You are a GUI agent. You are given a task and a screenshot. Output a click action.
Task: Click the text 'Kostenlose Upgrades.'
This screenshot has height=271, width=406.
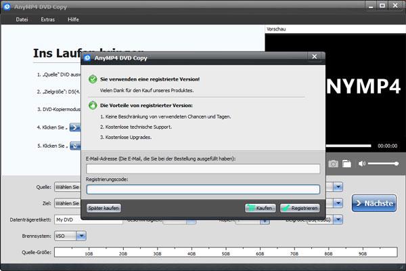128,137
